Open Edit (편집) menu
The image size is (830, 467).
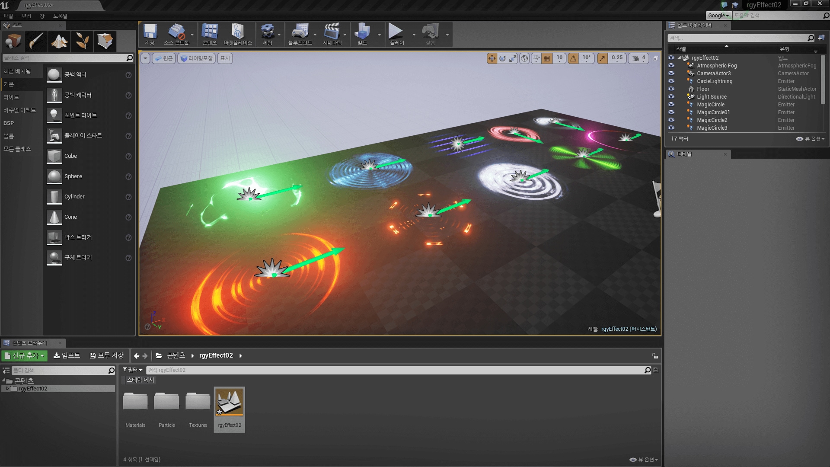point(26,16)
